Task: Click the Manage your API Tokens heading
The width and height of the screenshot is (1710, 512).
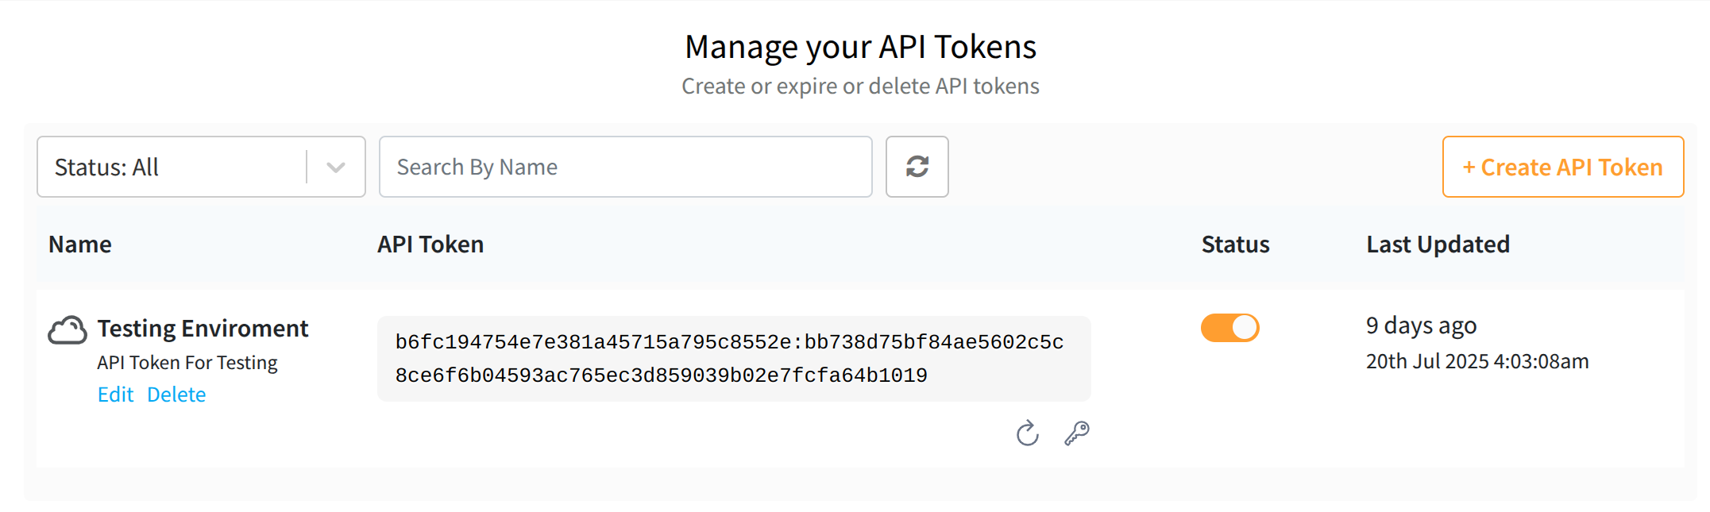Action: coord(860,47)
